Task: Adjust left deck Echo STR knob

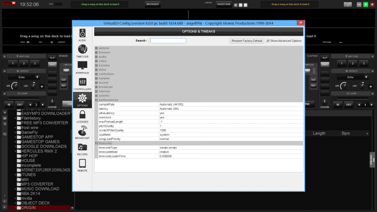Action: [x=16, y=86]
